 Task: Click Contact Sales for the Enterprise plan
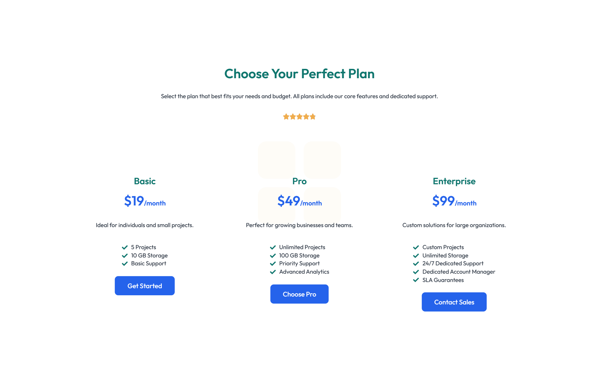pyautogui.click(x=454, y=302)
